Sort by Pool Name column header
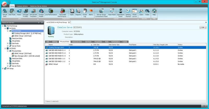 pyautogui.click(x=141, y=45)
